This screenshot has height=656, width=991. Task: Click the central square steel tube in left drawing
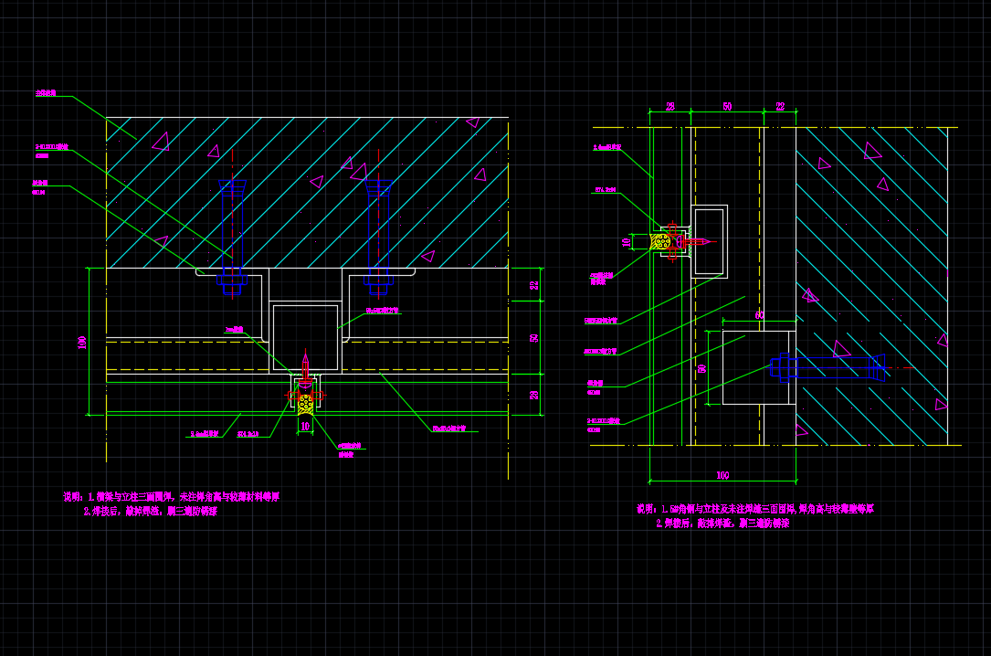click(306, 335)
